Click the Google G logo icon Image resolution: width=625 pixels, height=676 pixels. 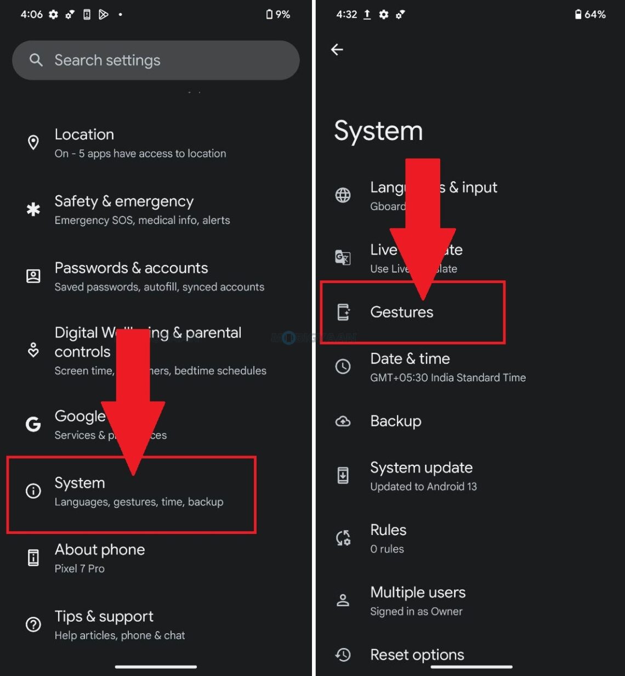pos(33,424)
